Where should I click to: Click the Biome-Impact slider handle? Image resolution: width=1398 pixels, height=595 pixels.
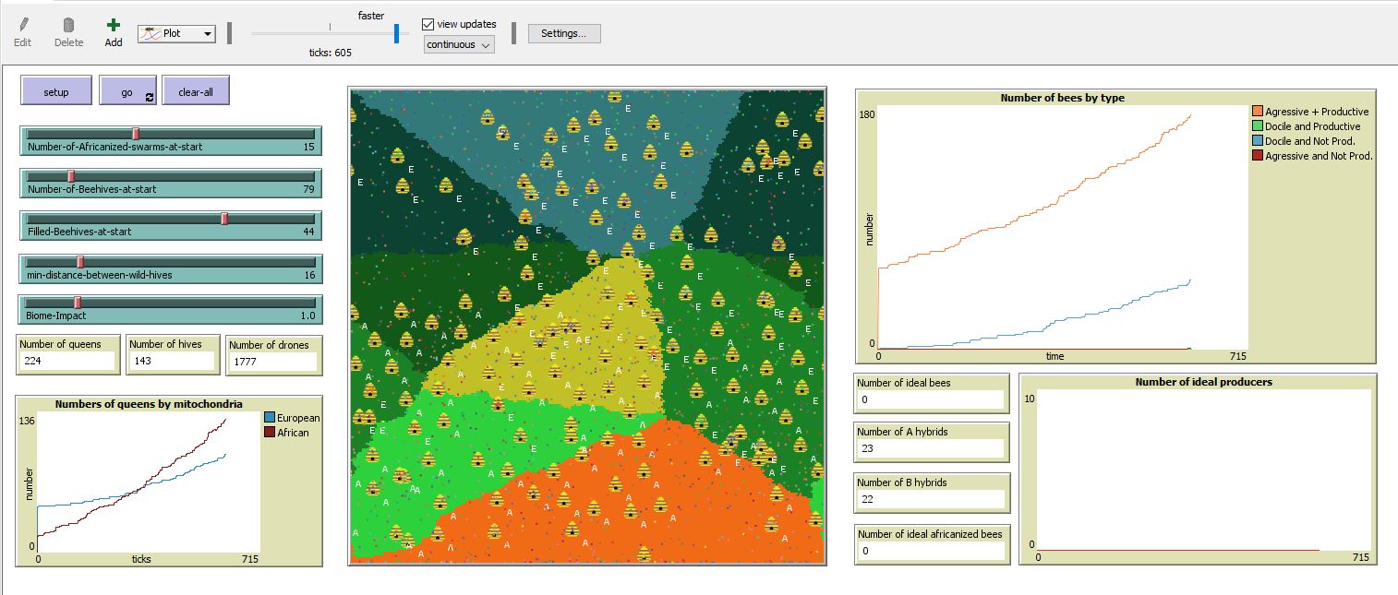pyautogui.click(x=78, y=303)
